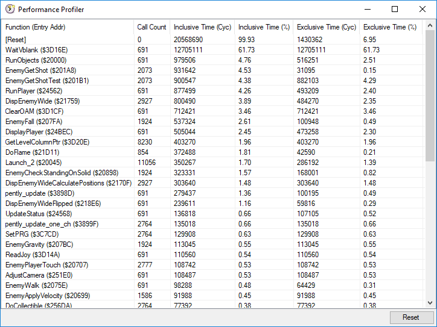Click exclusive cycles value 59816

tap(306, 204)
